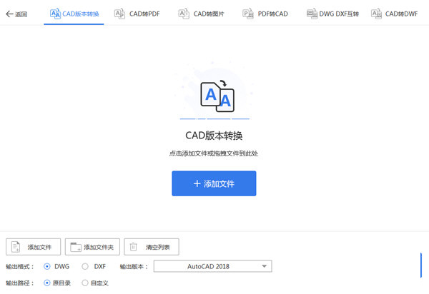Click the CAD版本转换 heading text
Screen dimensions: 429x294
[214, 136]
